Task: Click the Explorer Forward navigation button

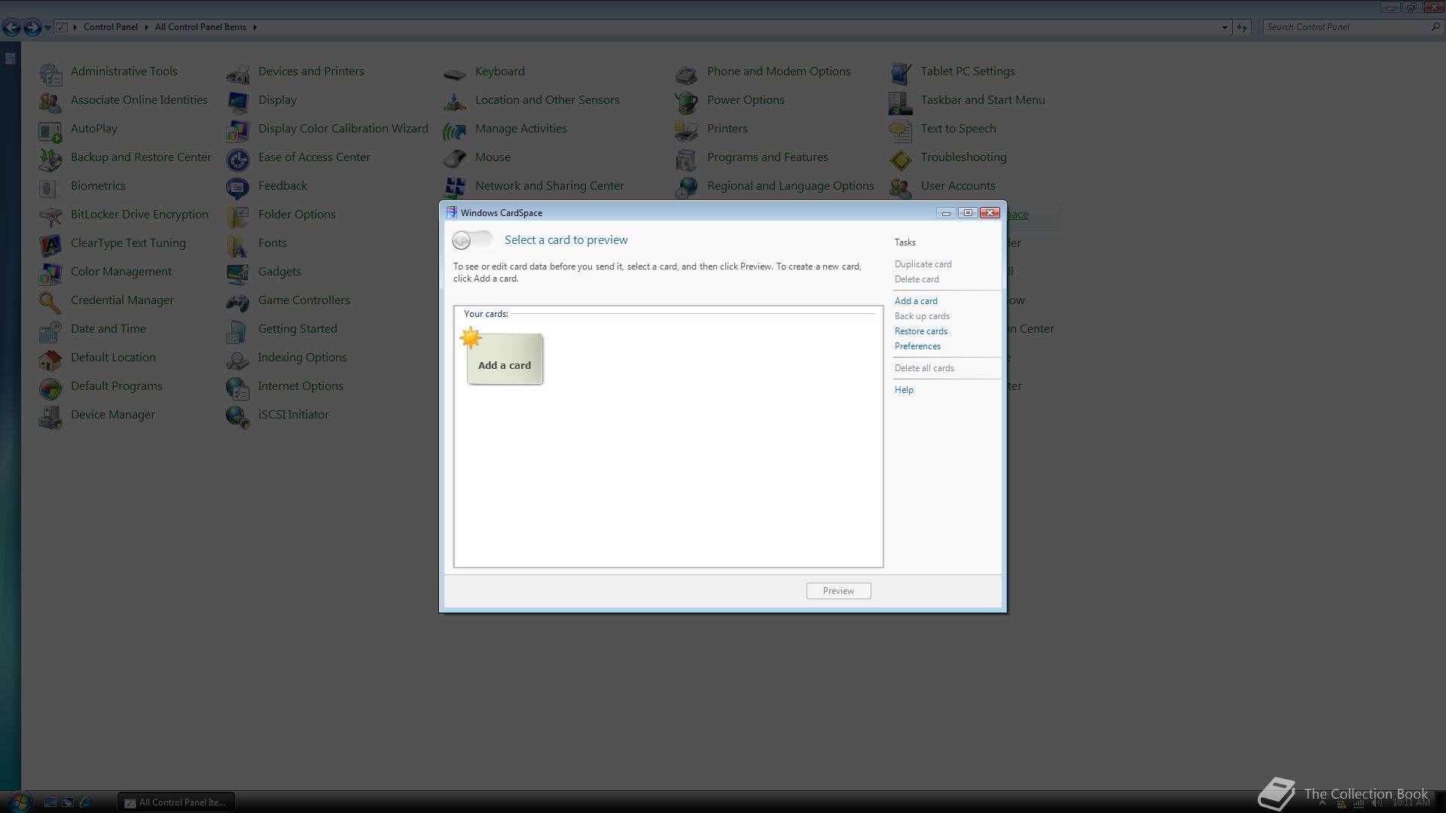Action: point(32,28)
